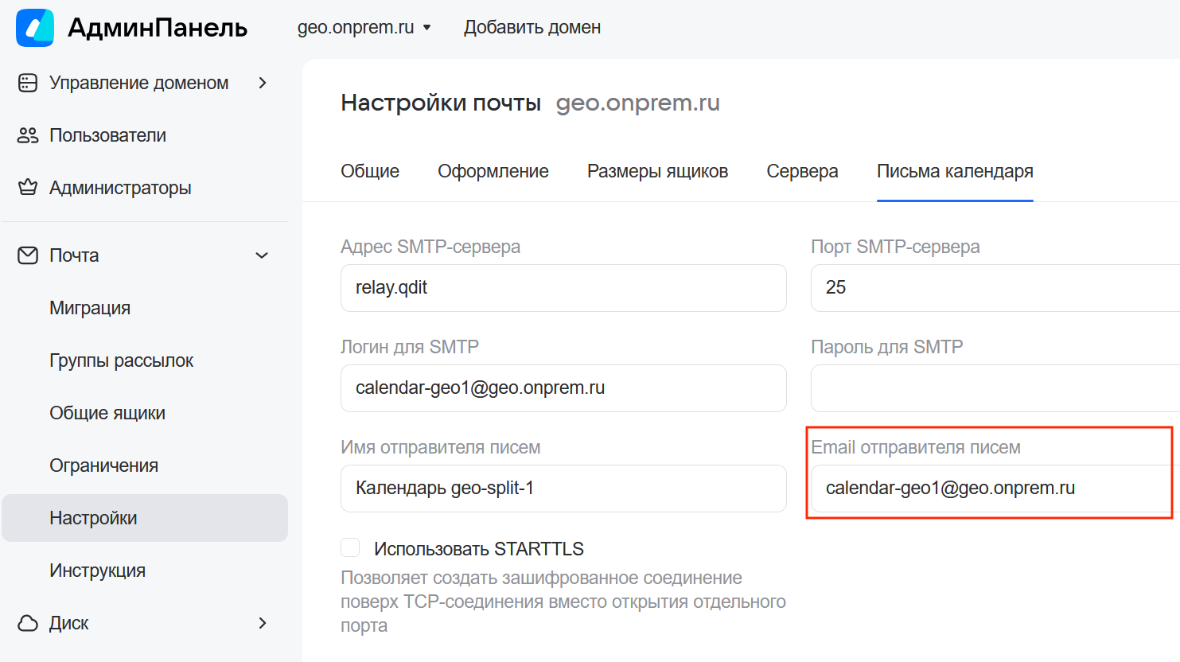This screenshot has height=662, width=1180.
Task: Click the Почта envelope icon
Action: click(28, 255)
